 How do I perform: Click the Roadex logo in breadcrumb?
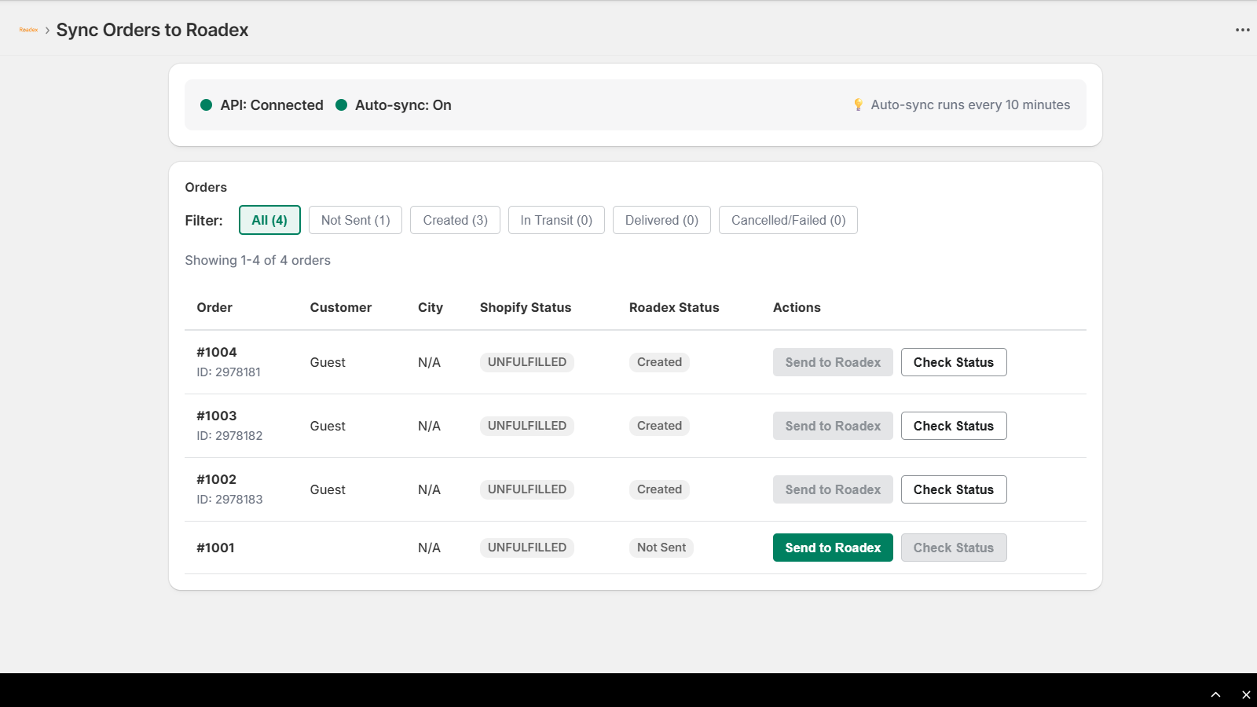pyautogui.click(x=28, y=30)
